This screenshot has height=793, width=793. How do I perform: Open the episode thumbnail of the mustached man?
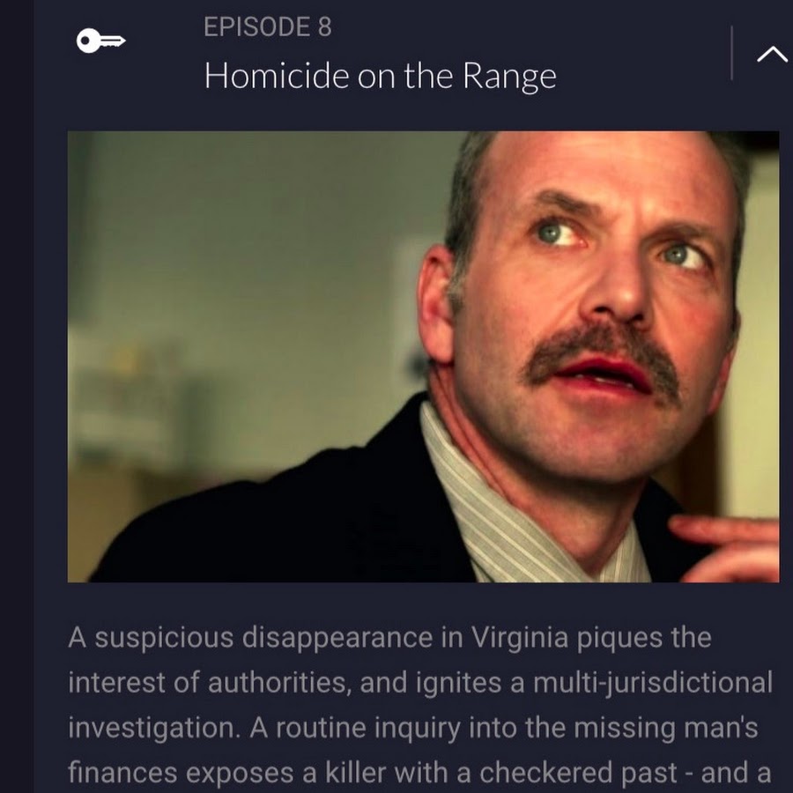click(x=423, y=357)
